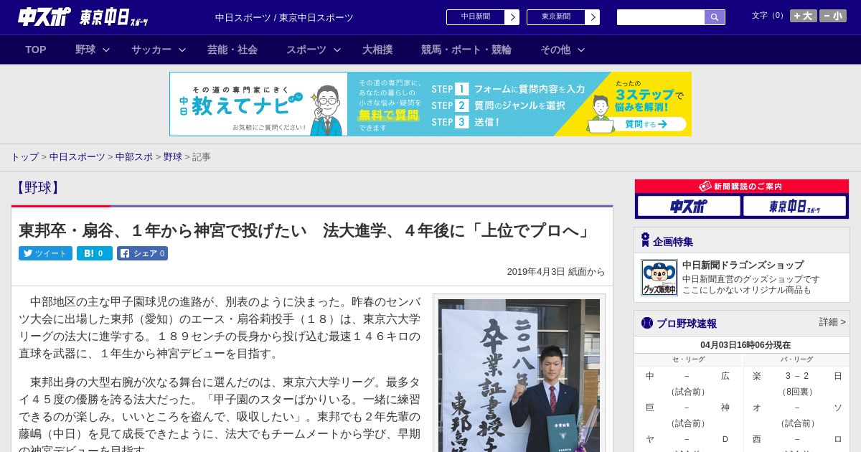Select 芸能・社会 in navigation
Viewport: 861px width, 452px height.
232,50
